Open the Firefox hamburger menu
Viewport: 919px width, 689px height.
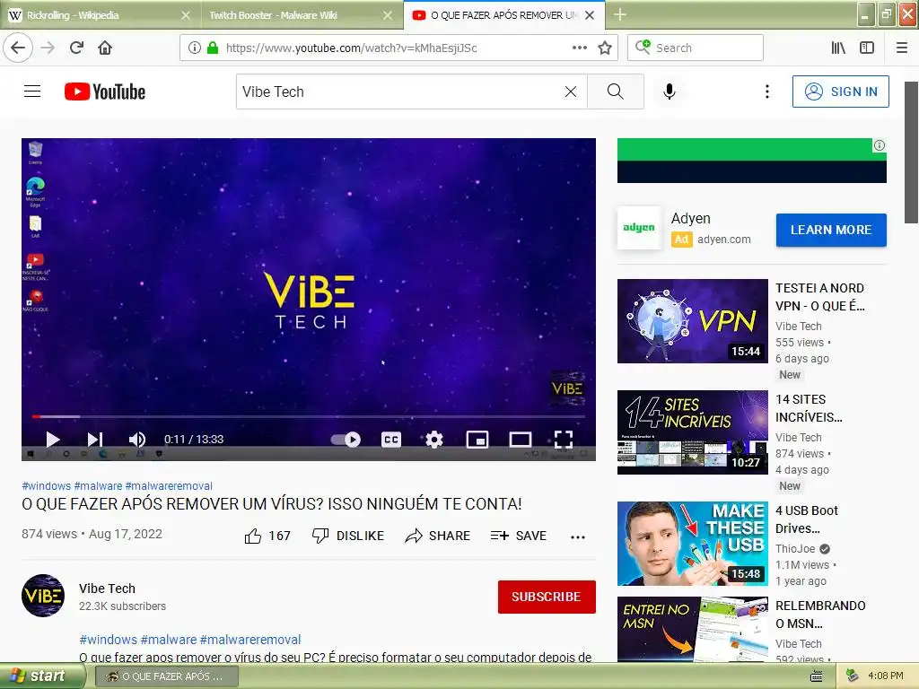click(x=902, y=48)
